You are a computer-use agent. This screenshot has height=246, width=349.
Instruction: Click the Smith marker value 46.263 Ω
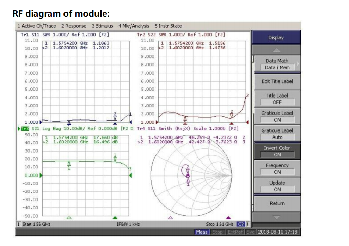click(x=200, y=137)
